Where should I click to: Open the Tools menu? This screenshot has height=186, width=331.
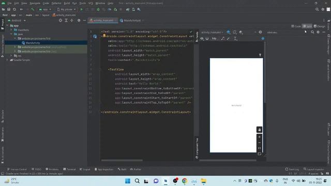[x=83, y=3]
